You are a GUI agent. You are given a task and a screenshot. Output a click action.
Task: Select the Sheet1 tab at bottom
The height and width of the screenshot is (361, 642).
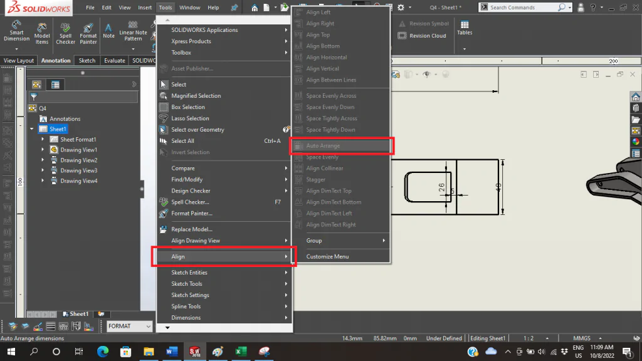(x=76, y=314)
